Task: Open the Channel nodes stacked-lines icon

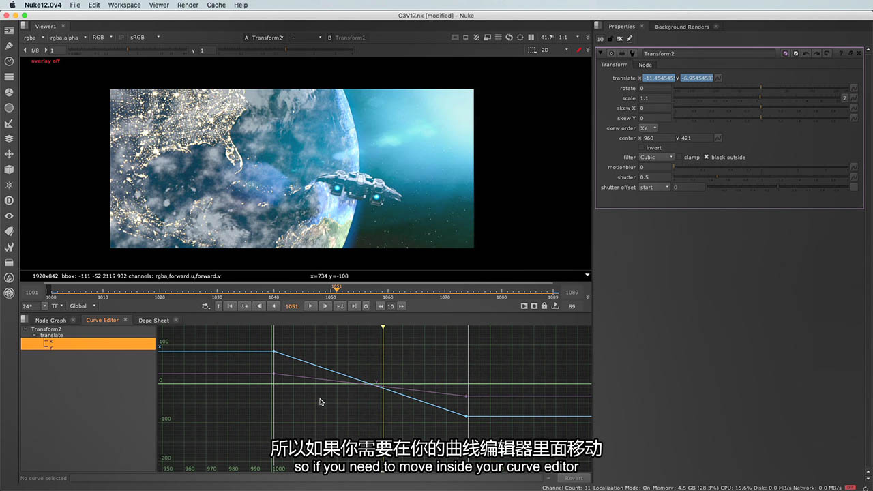Action: [9, 76]
